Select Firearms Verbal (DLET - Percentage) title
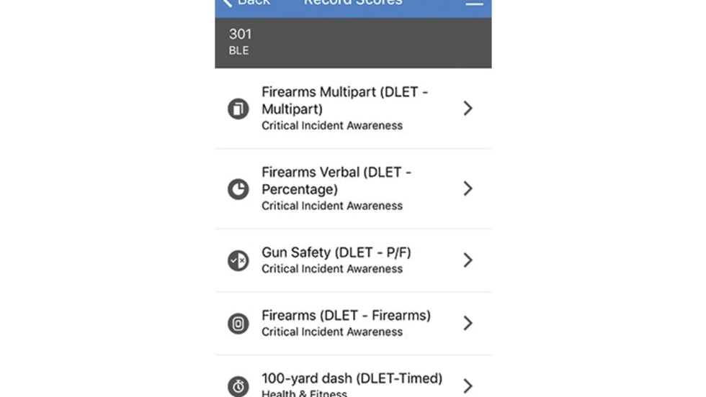The image size is (706, 397). point(336,181)
